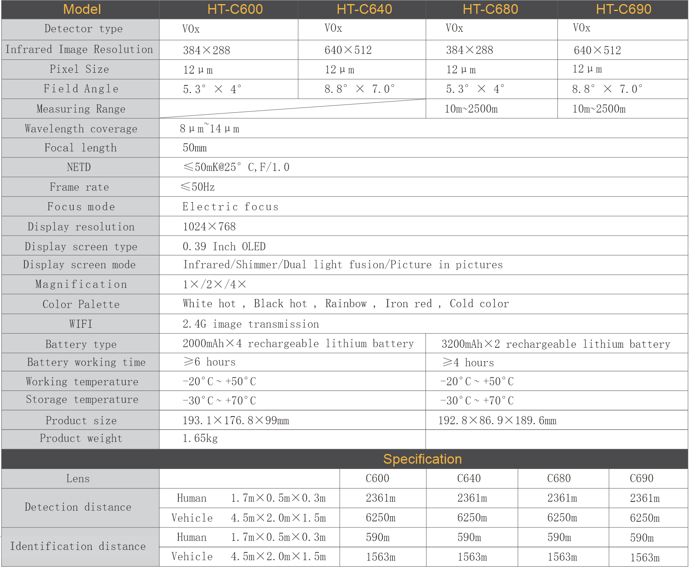689x567 pixels.
Task: Click the HT-C600 model column header
Action: pyautogui.click(x=235, y=9)
